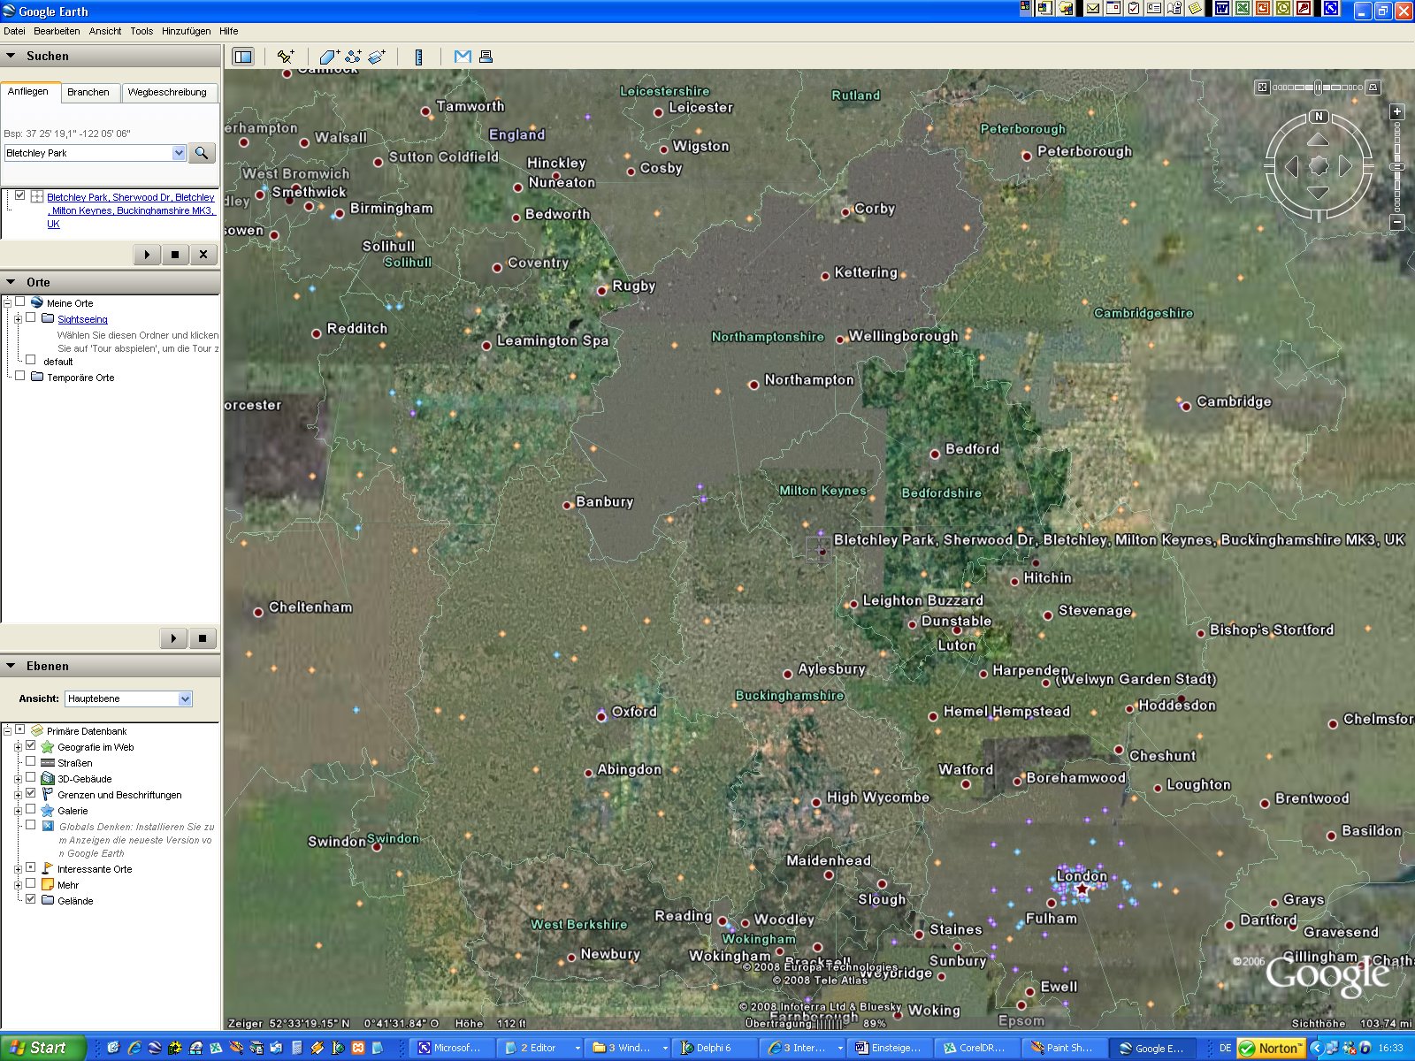Viewport: 1415px width, 1061px height.
Task: Open the Hinzufügen menu
Action: point(187,31)
